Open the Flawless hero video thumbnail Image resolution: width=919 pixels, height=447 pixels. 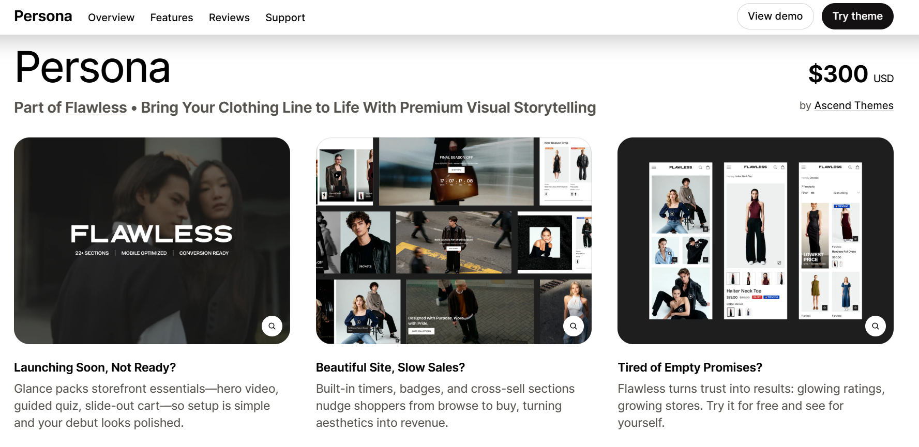click(x=152, y=241)
